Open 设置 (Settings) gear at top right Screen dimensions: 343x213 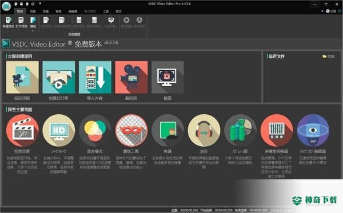[331, 11]
